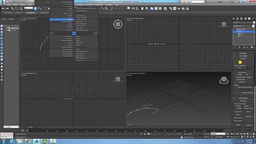Choose Smooth in the quad menu
This screenshot has width=256, height=144.
coord(62,20)
